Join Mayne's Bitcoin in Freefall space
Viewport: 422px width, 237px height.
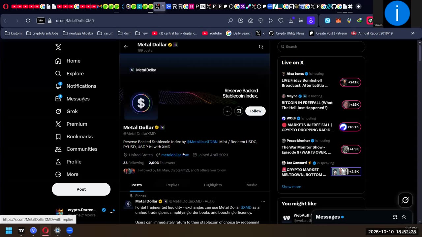pyautogui.click(x=351, y=105)
